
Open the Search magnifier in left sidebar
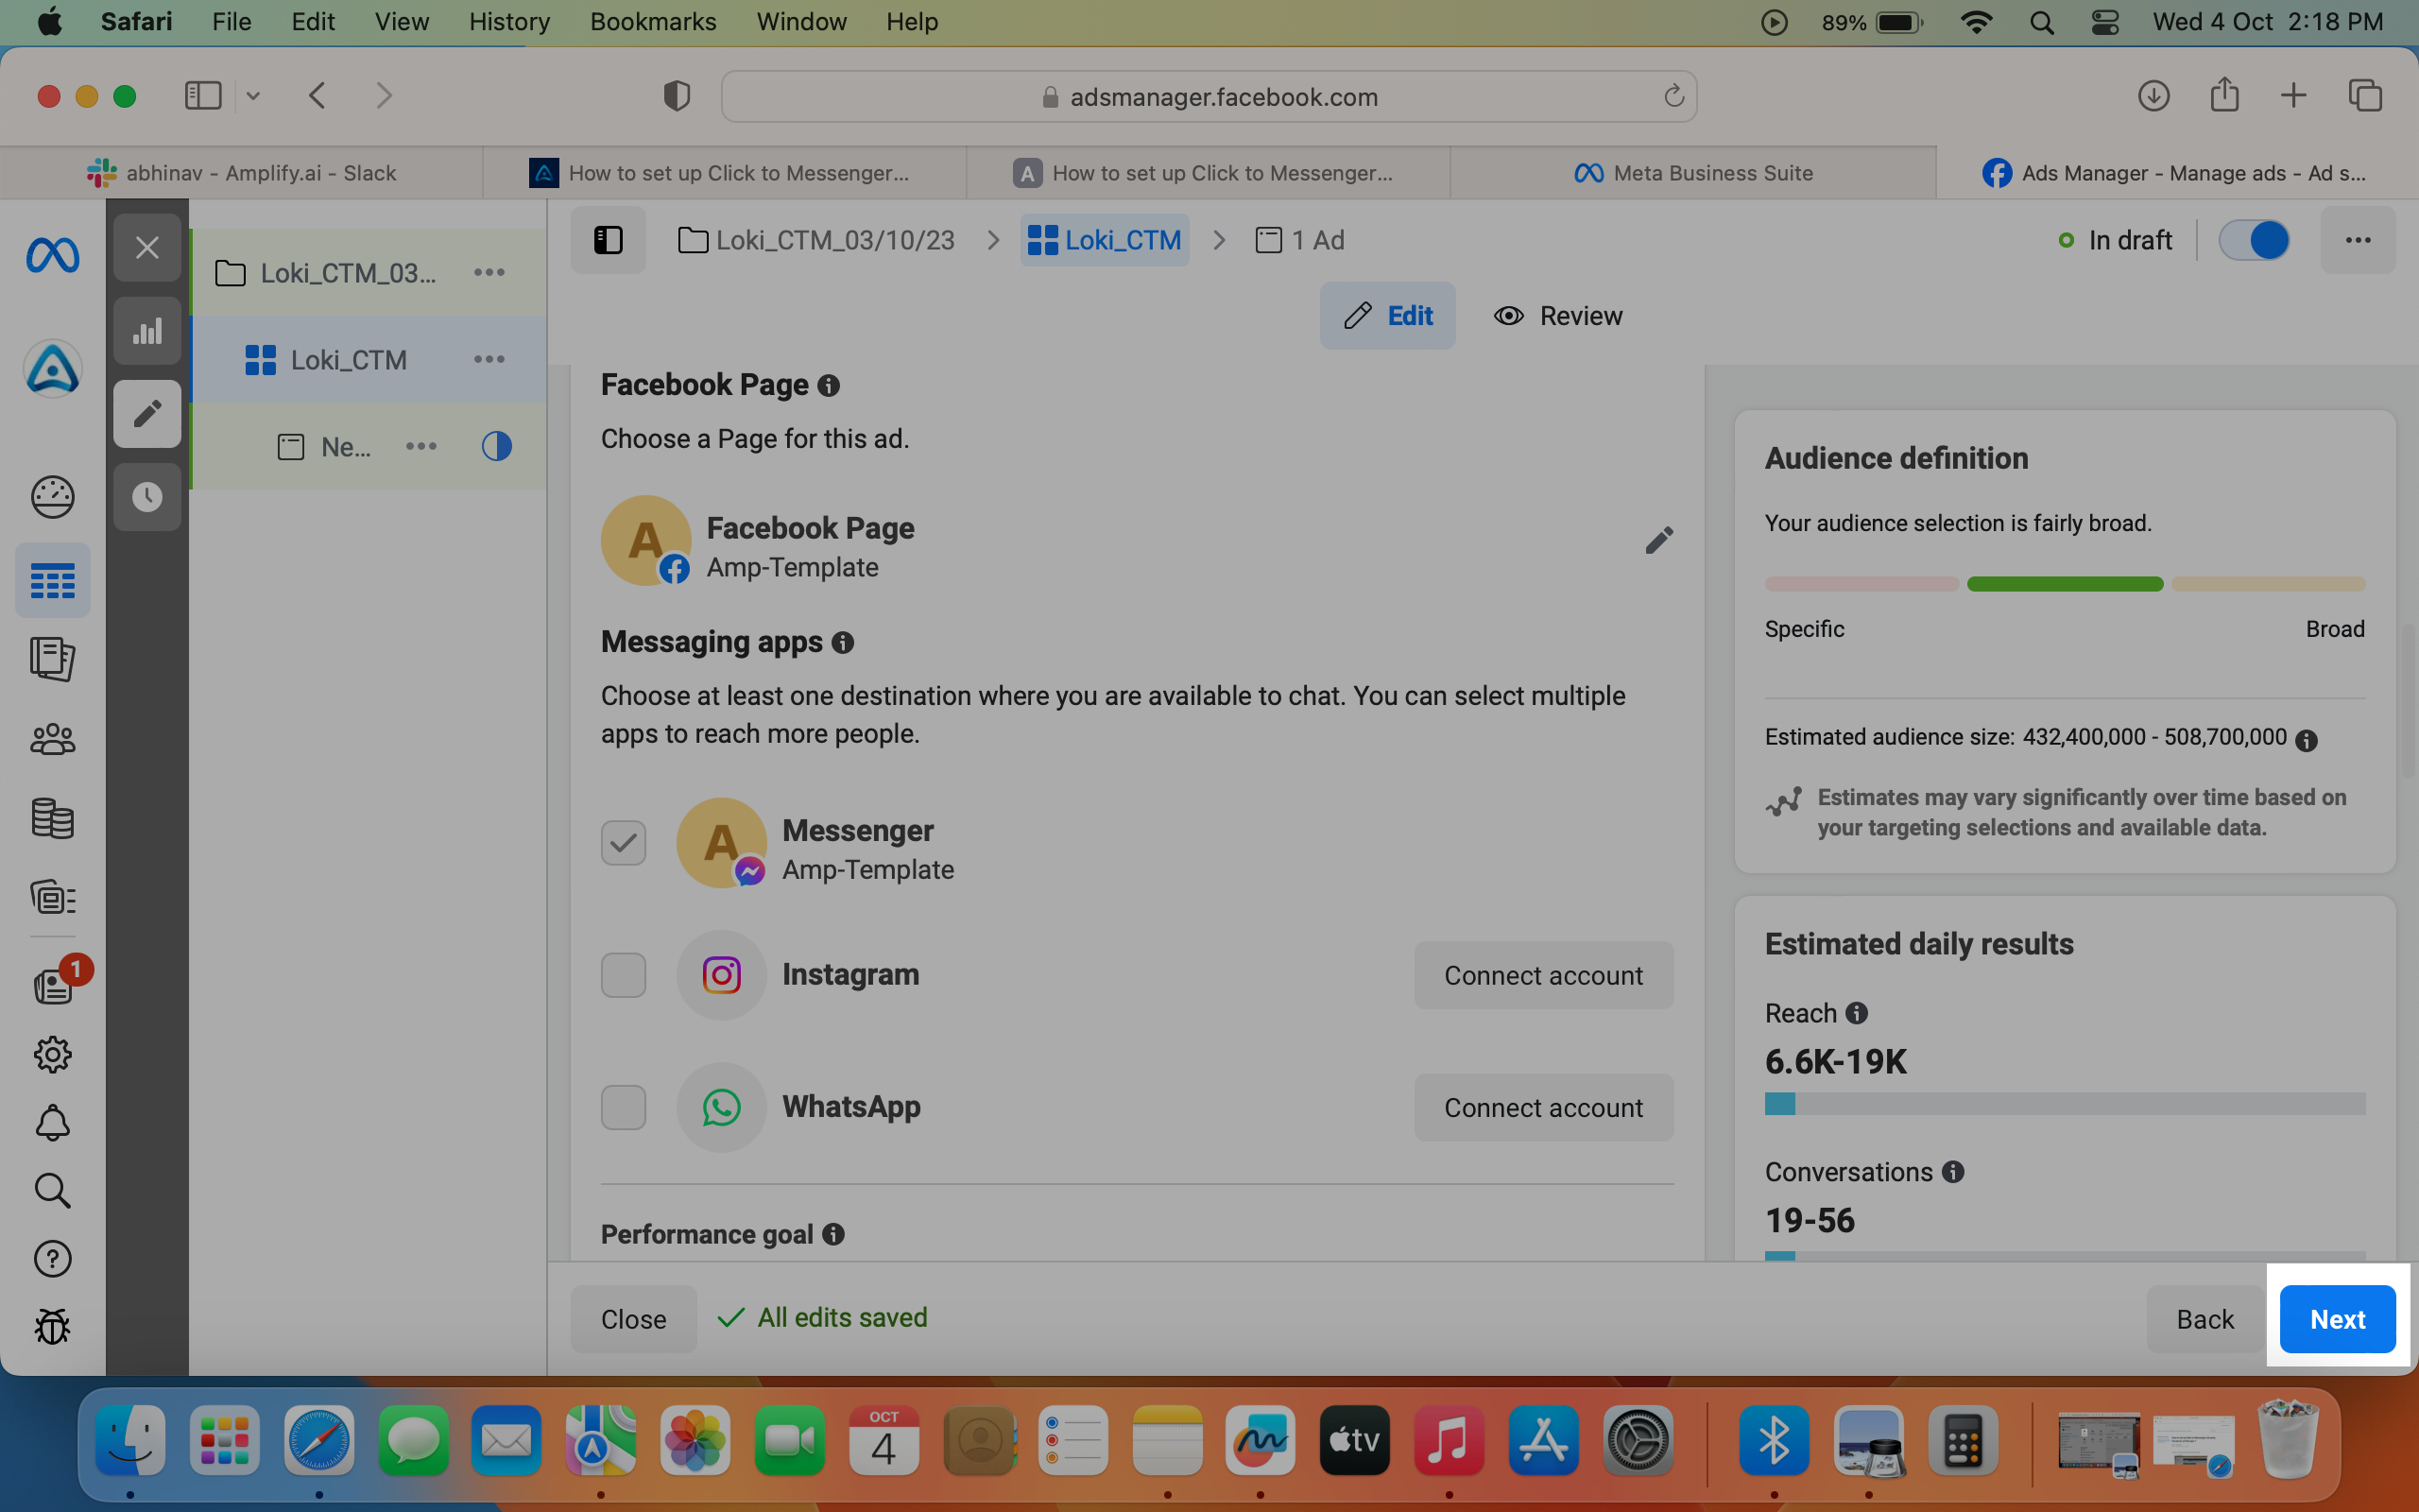click(52, 1191)
